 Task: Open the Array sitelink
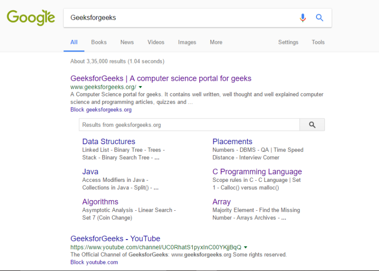(221, 202)
